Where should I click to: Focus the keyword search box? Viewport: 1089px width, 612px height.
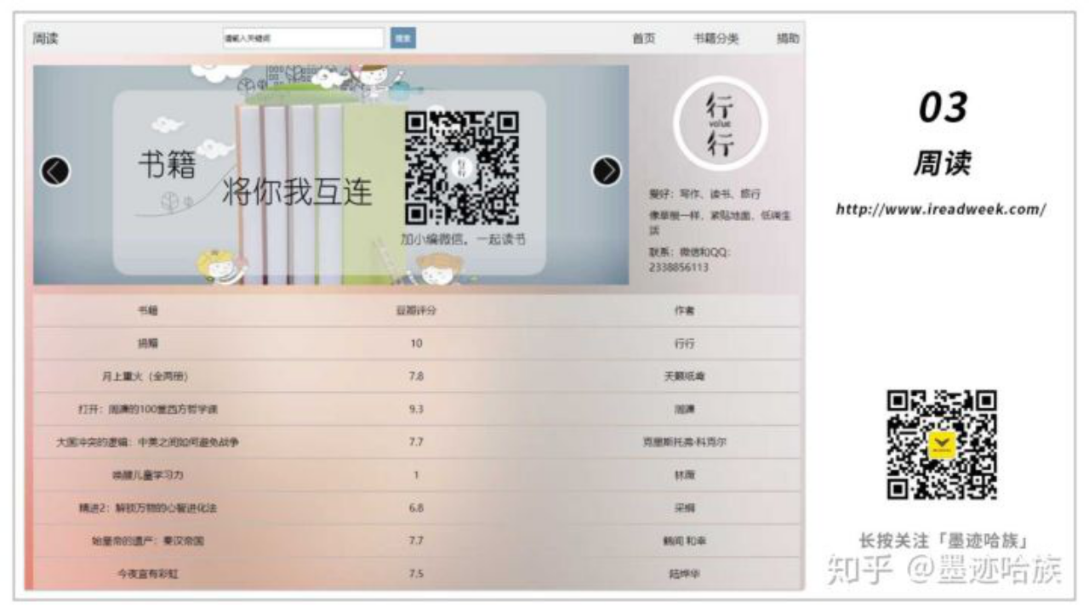(x=303, y=38)
